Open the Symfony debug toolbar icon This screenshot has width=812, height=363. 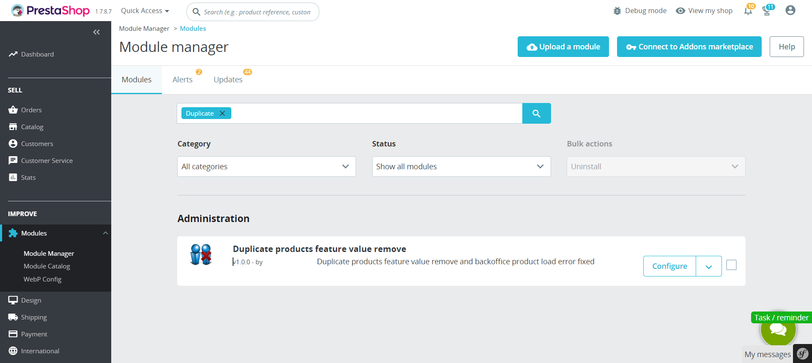(803, 354)
